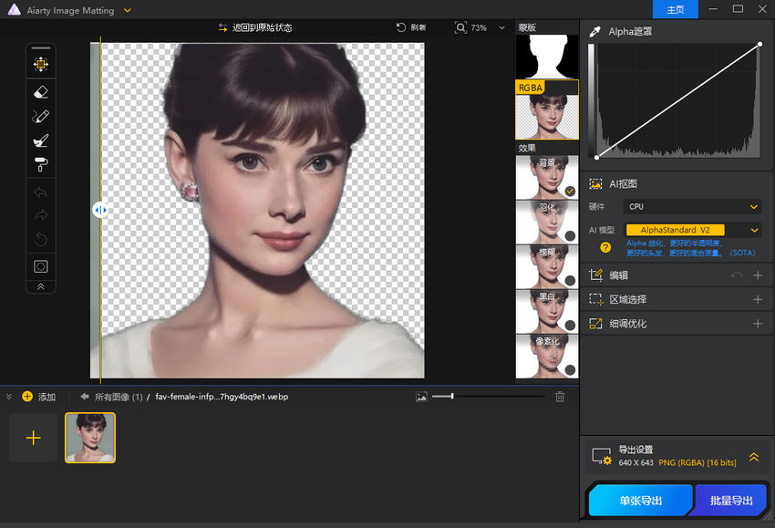Open the zoom percentage dropdown arrow
The height and width of the screenshot is (528, 775).
[501, 27]
